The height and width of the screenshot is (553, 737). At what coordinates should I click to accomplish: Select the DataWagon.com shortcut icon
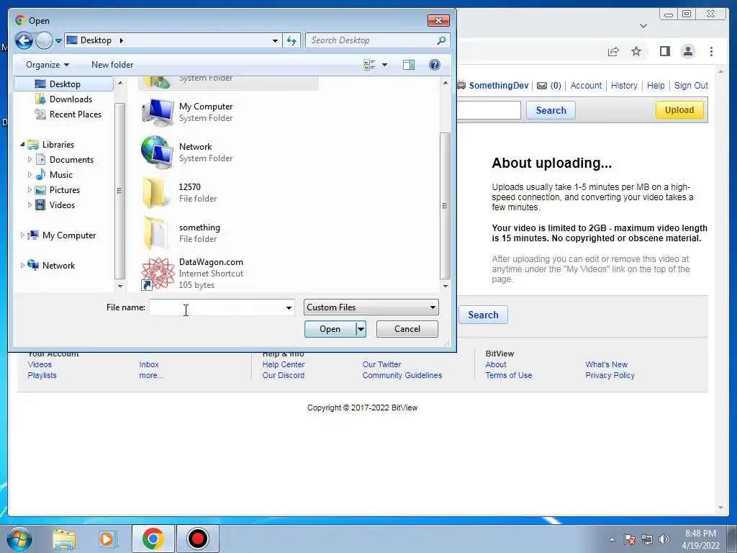point(158,273)
